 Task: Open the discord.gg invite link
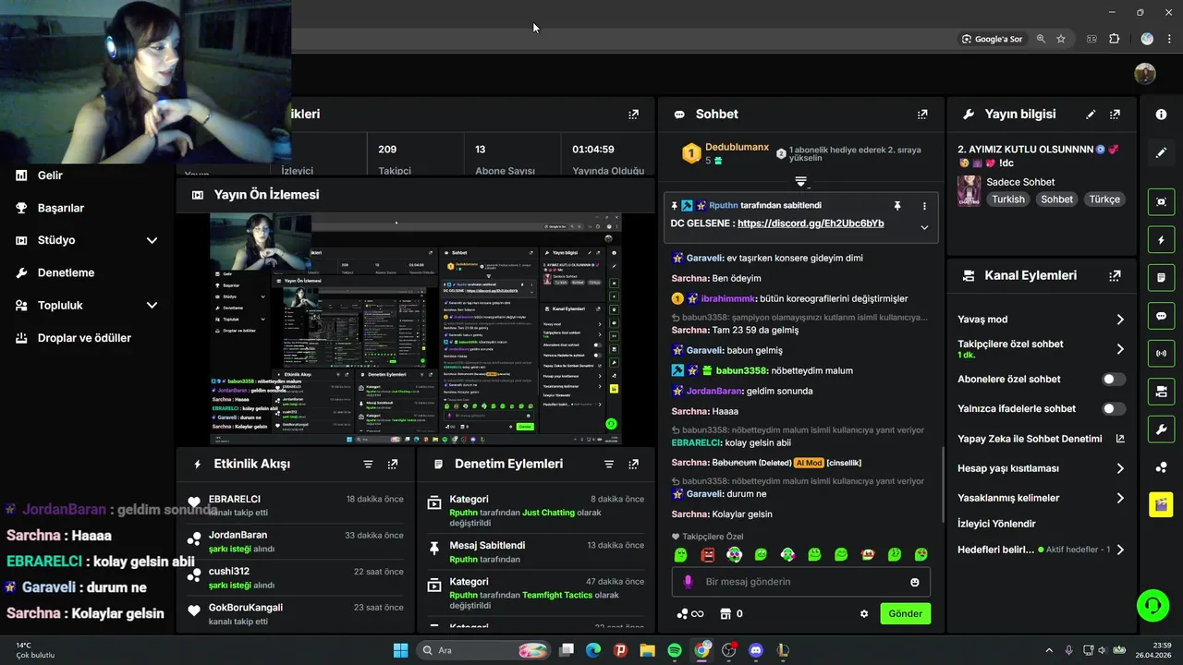[x=811, y=224]
